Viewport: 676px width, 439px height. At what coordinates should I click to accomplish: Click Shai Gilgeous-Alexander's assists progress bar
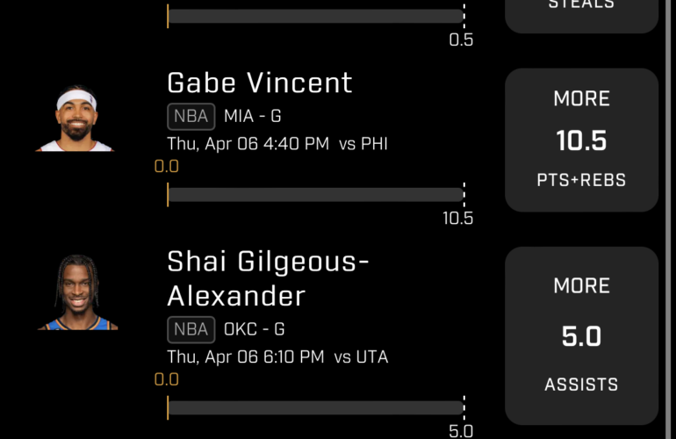point(315,407)
